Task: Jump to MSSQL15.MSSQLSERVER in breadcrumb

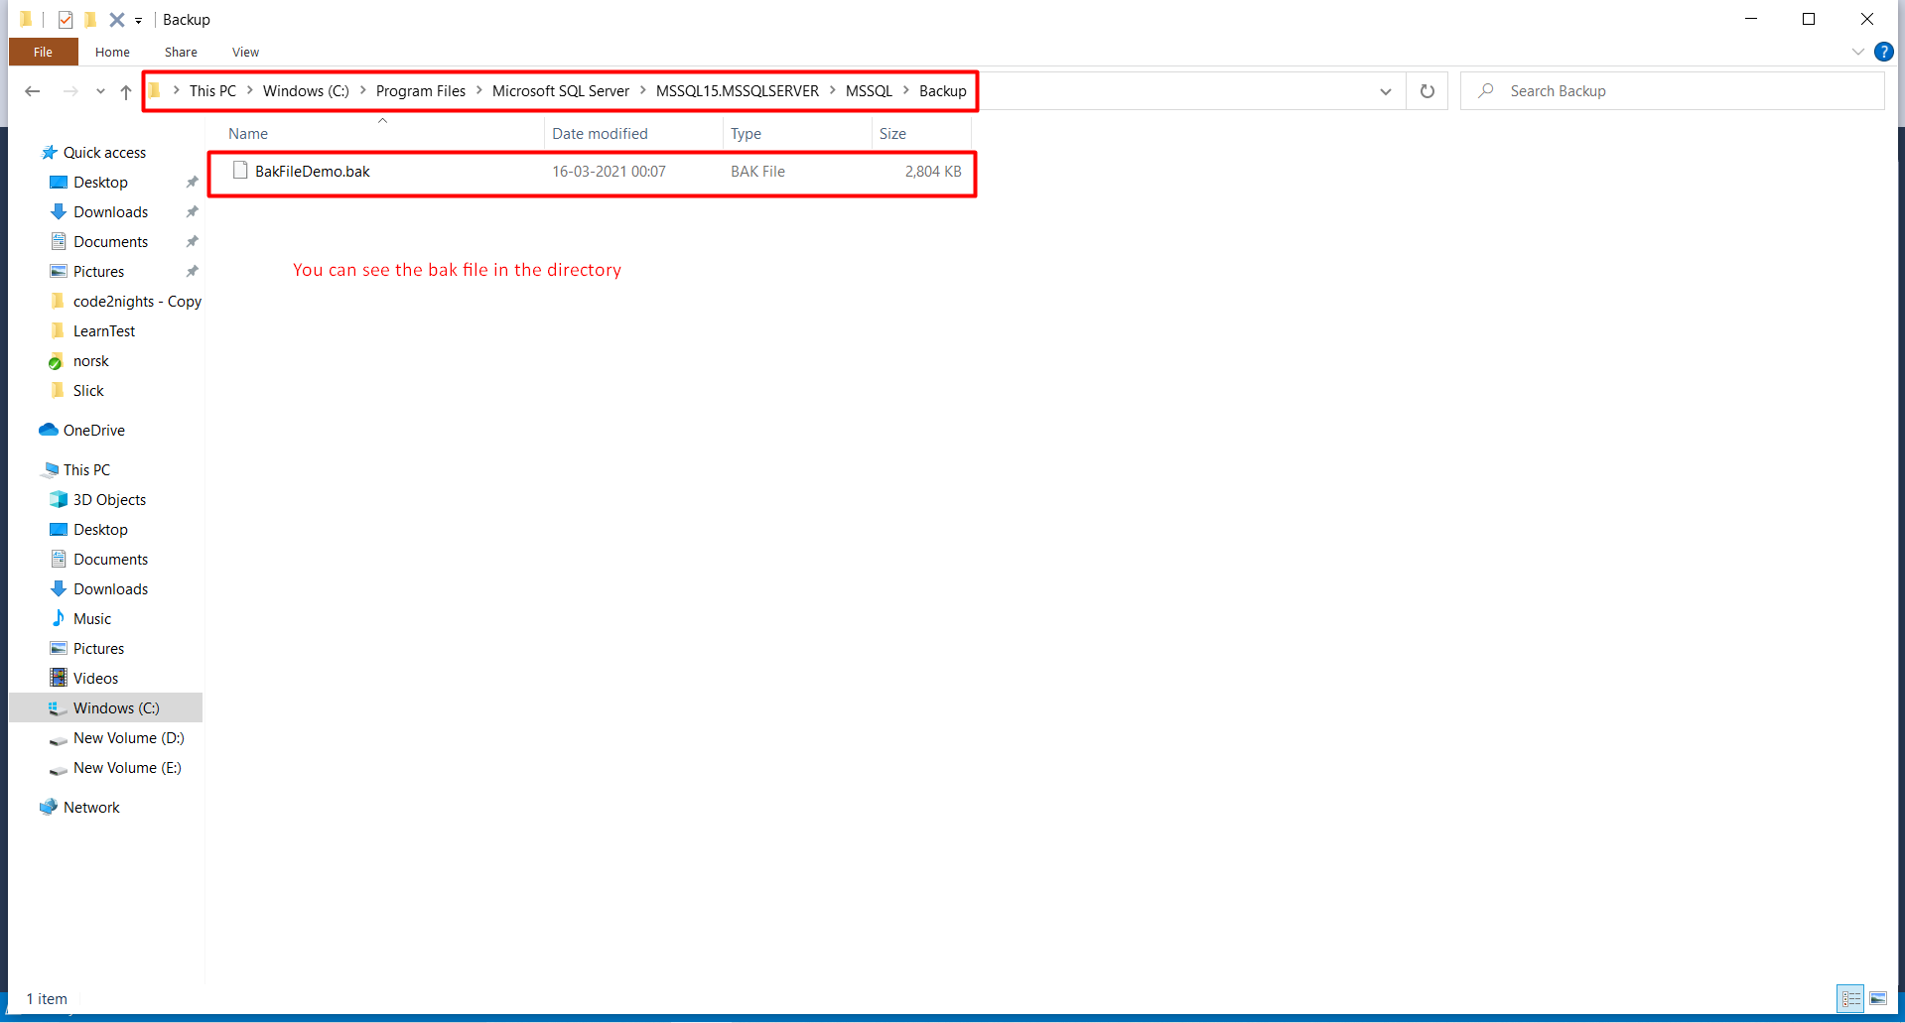Action: point(738,91)
